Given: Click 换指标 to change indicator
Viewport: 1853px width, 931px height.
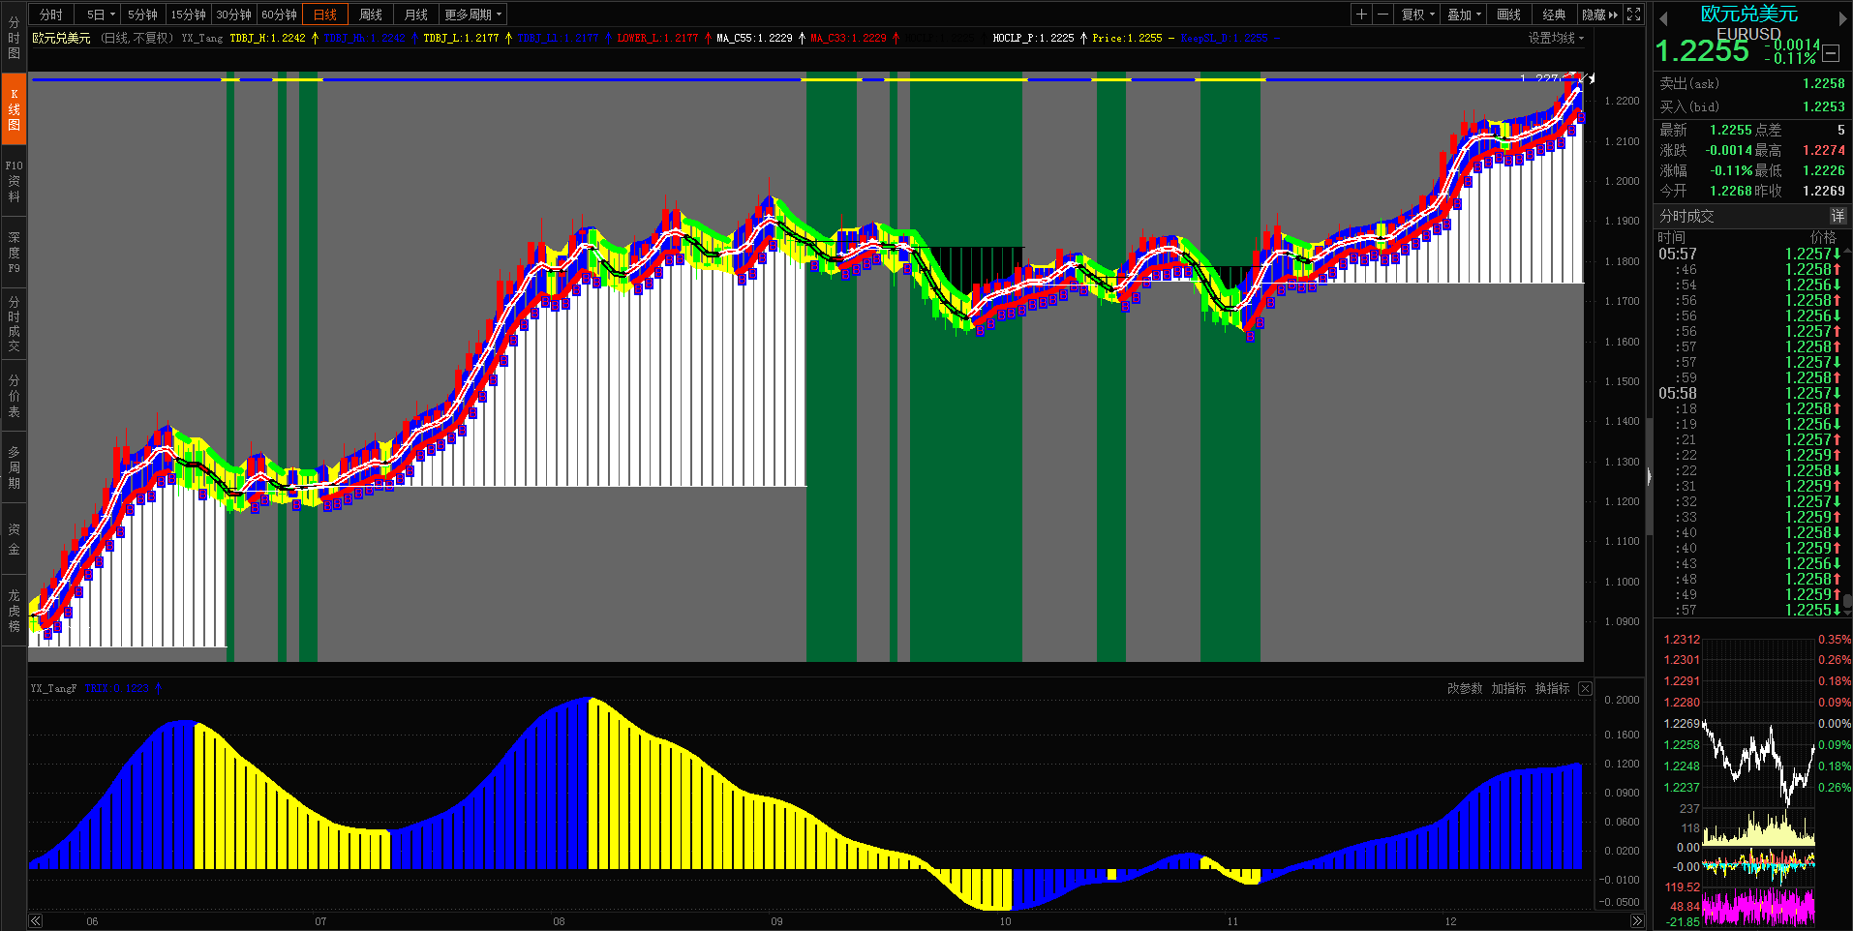Looking at the screenshot, I should tap(1552, 688).
